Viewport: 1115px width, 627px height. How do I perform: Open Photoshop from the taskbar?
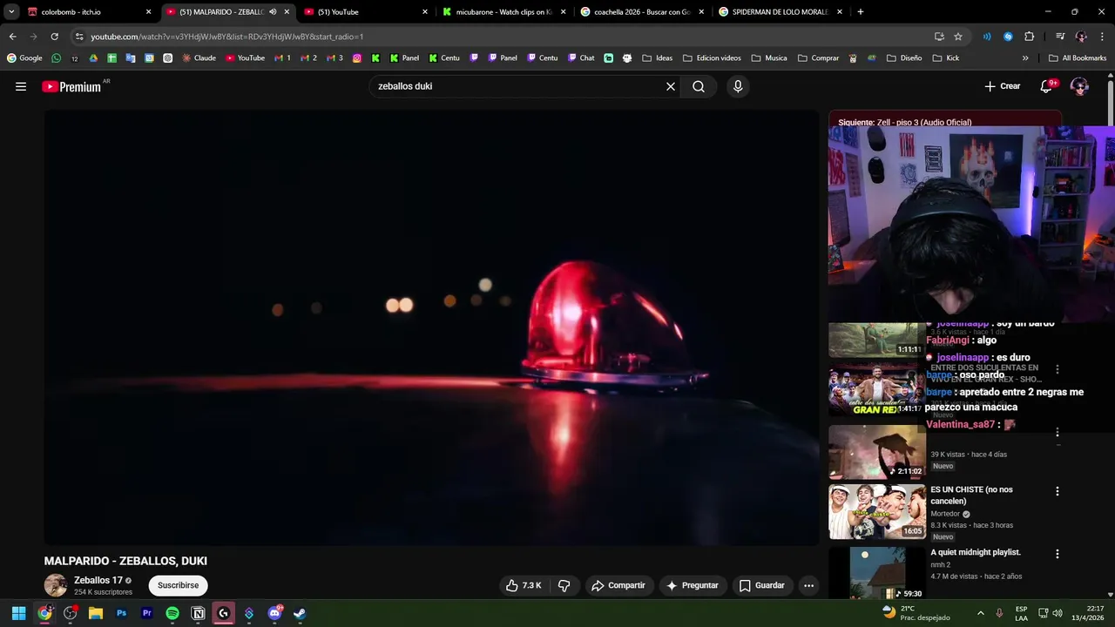pos(121,613)
